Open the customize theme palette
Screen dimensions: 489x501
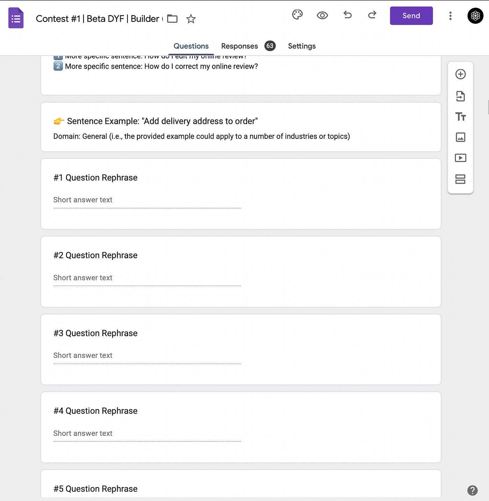297,15
